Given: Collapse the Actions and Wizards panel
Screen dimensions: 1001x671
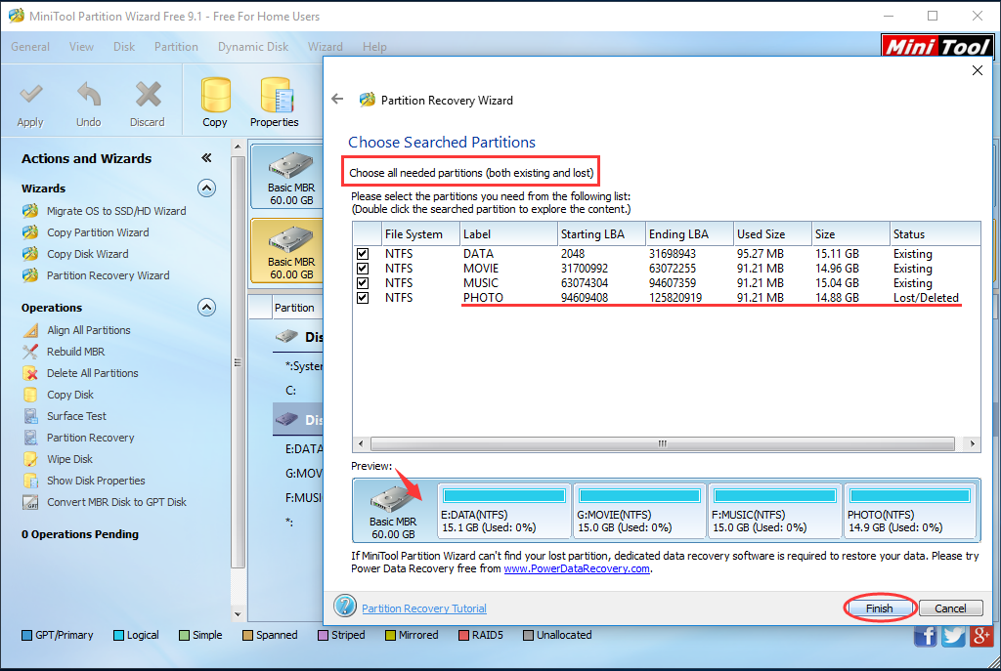Looking at the screenshot, I should pyautogui.click(x=206, y=158).
